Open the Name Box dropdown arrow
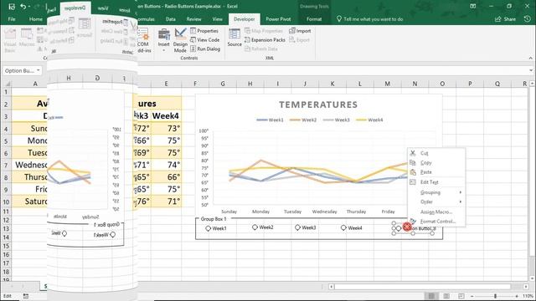 pos(39,70)
